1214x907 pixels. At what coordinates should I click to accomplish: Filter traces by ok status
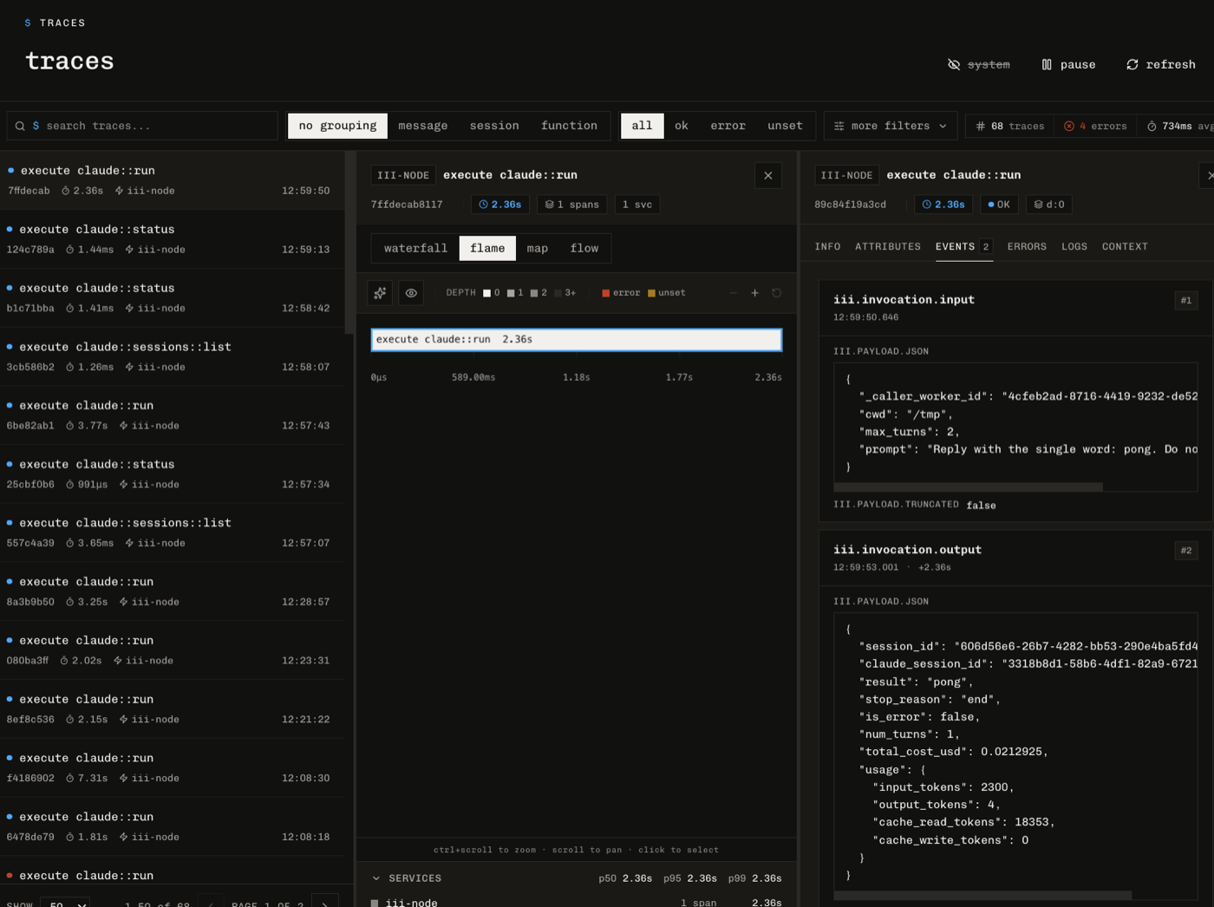(682, 126)
